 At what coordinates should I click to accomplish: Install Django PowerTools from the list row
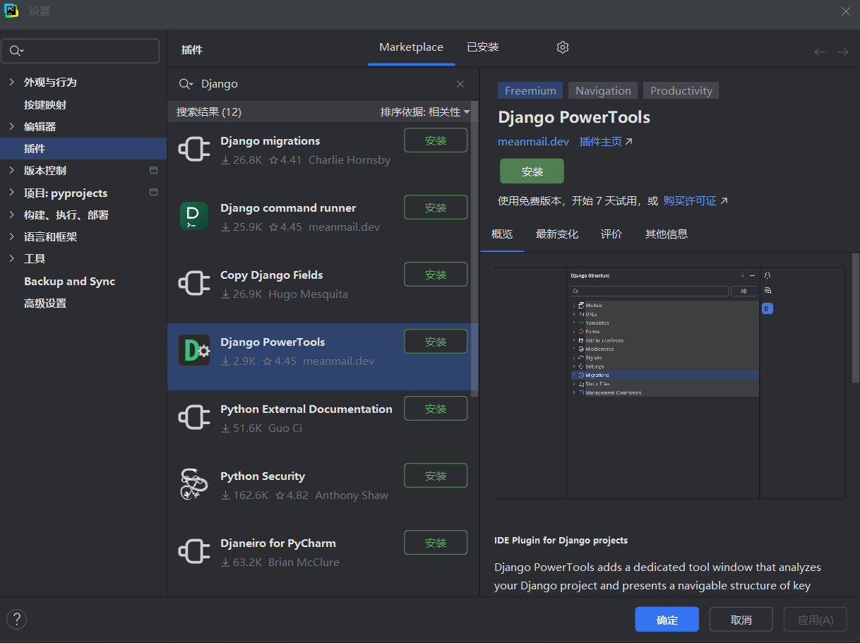[436, 342]
